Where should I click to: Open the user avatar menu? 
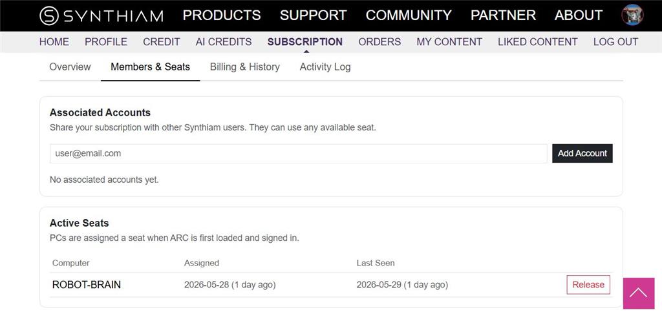[632, 15]
